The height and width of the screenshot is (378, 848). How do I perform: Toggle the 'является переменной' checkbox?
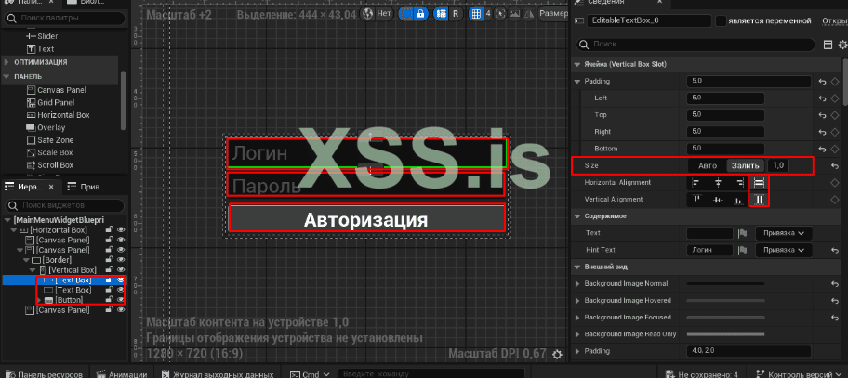click(721, 21)
